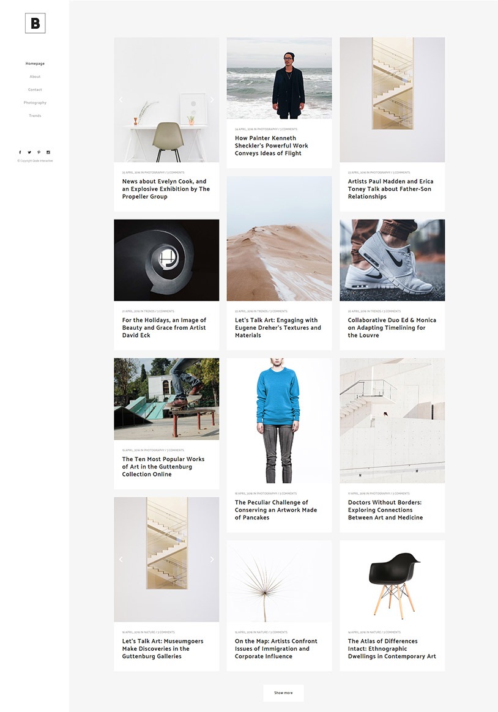Open the Pinterest social icon in sidebar
This screenshot has width=498, height=712.
(x=39, y=152)
